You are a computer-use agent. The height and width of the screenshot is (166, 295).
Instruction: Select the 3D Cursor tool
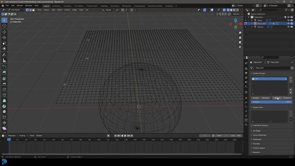[4, 26]
